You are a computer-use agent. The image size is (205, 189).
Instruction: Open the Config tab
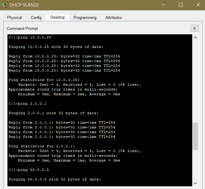(36, 17)
